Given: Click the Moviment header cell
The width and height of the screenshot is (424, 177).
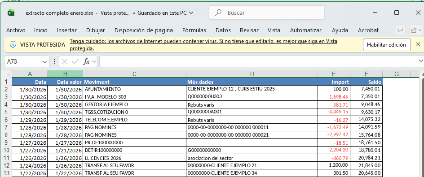Looking at the screenshot, I should [x=135, y=82].
